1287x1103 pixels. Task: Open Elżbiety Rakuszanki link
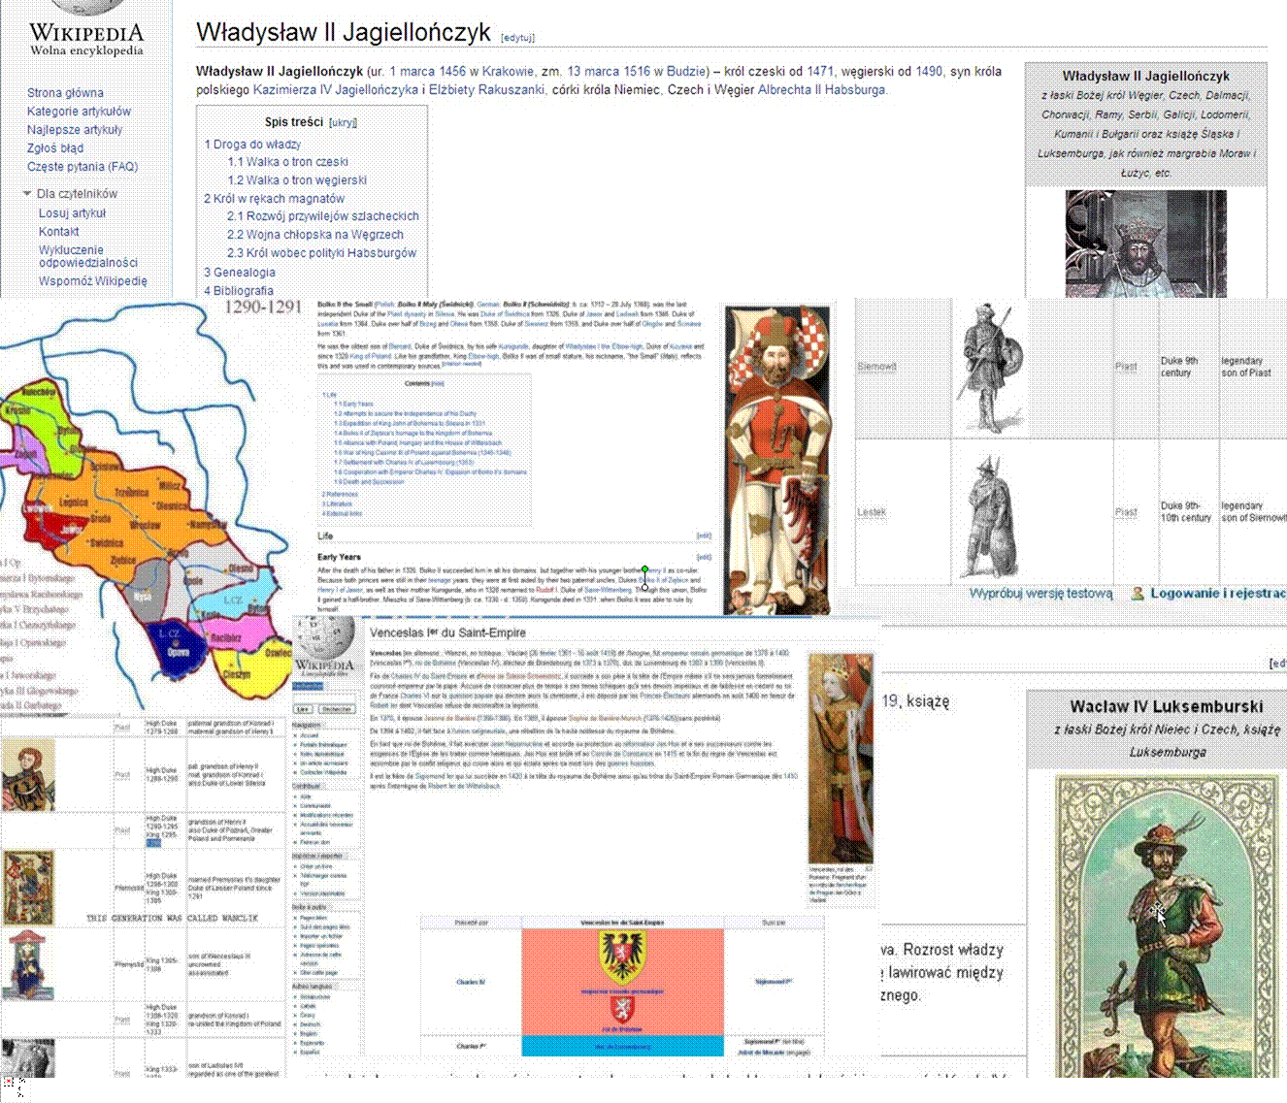[x=487, y=90]
